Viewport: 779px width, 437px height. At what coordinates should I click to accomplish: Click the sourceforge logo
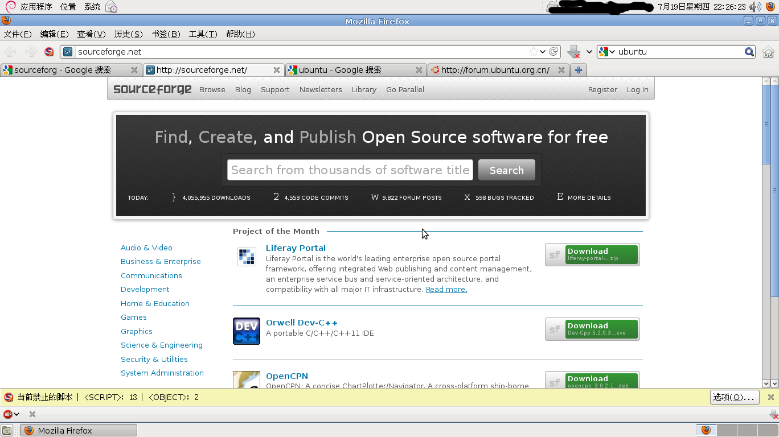point(152,89)
